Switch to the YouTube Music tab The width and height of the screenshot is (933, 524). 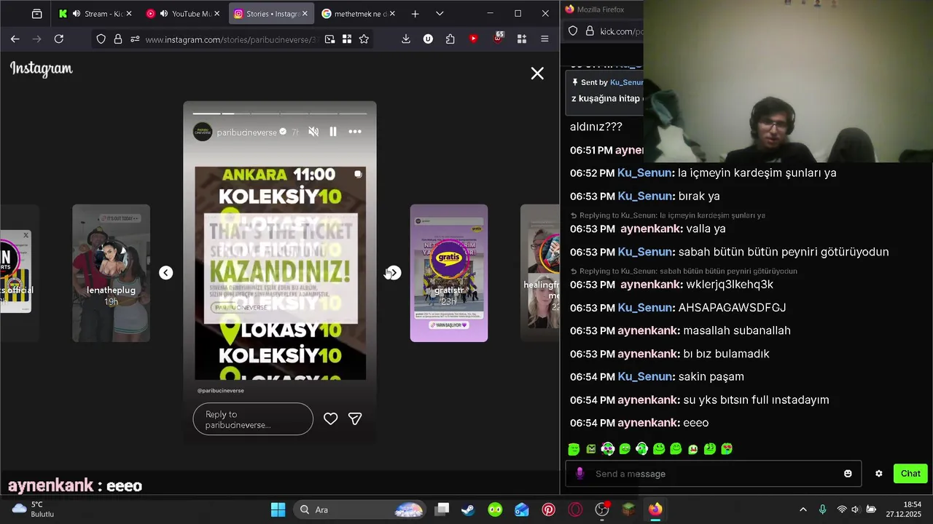(184, 14)
